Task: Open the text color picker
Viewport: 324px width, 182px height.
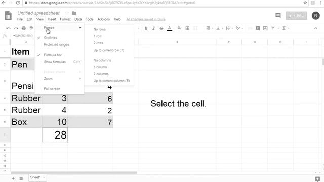Action: pyautogui.click(x=170, y=28)
